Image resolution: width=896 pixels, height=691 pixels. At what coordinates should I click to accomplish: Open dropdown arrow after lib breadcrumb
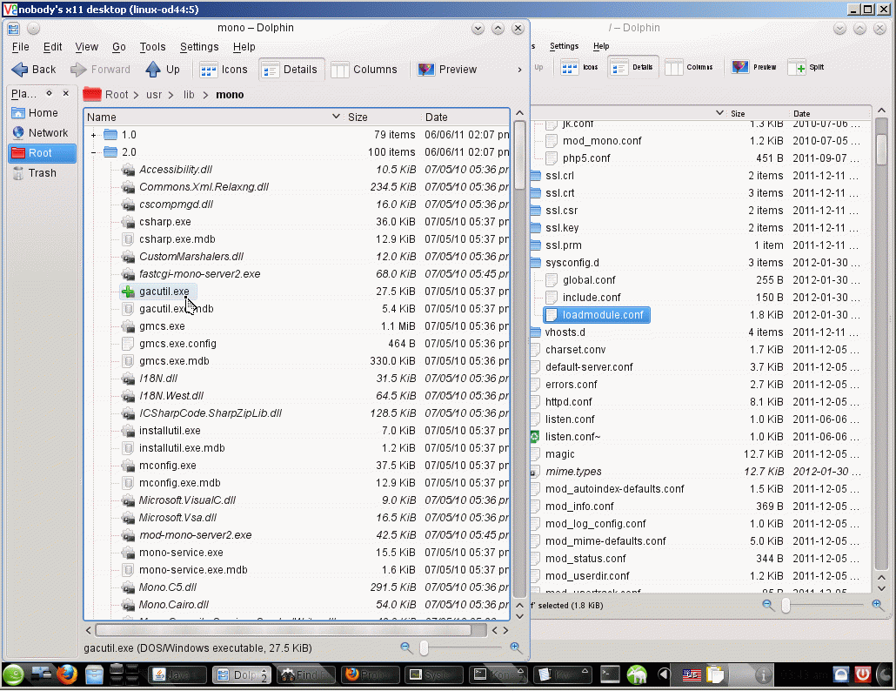(205, 96)
